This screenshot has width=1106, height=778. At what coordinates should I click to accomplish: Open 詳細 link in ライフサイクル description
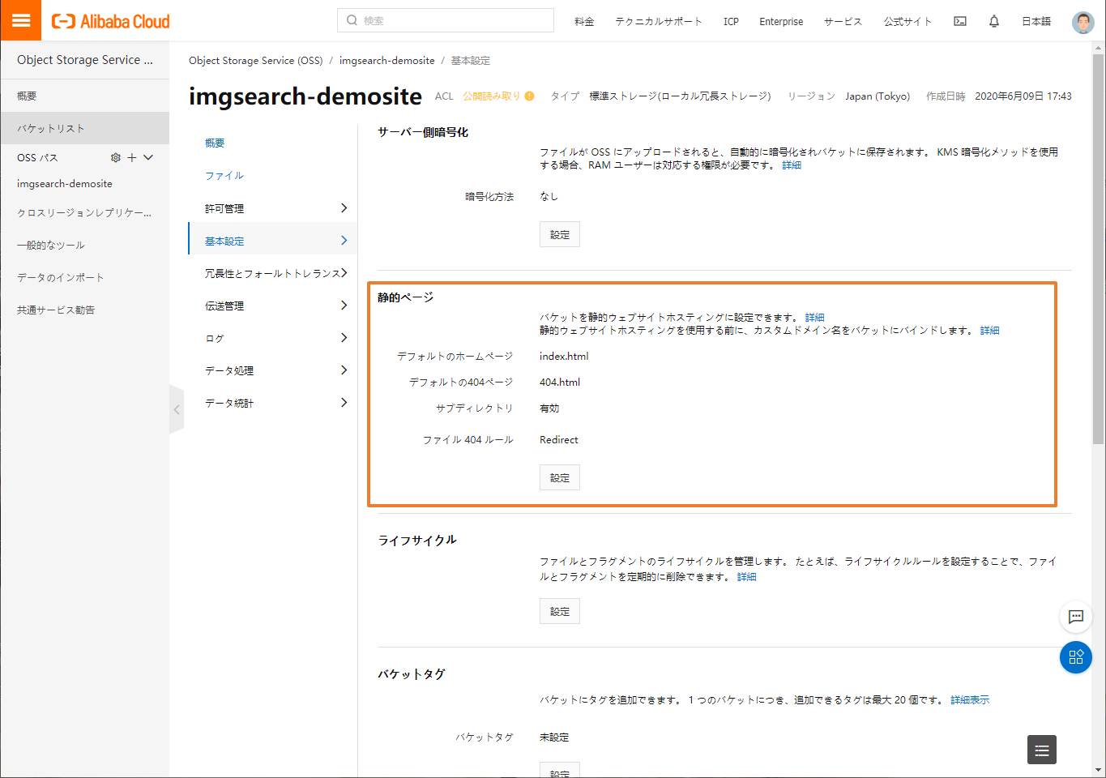point(747,577)
